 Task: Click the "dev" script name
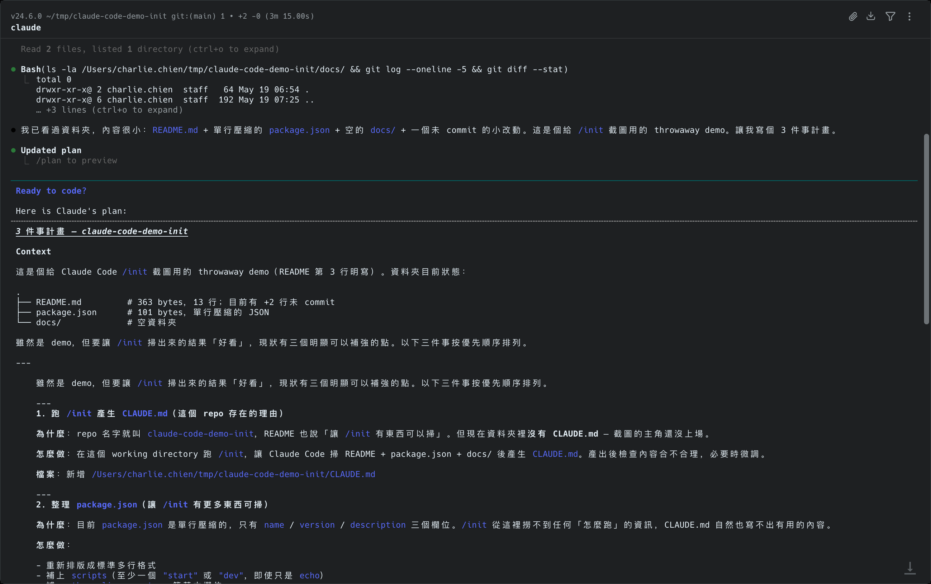[x=231, y=575]
